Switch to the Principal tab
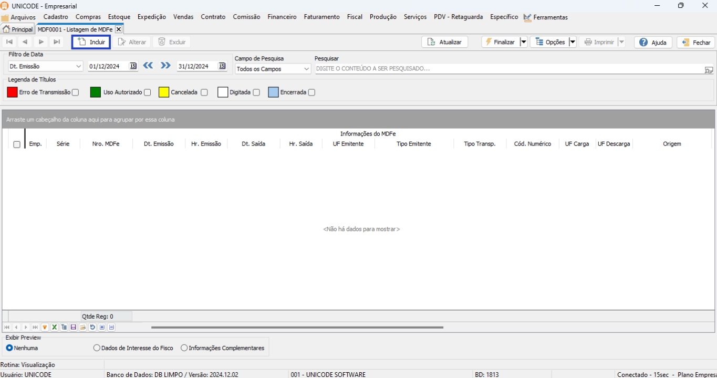This screenshot has width=717, height=378. pos(18,29)
